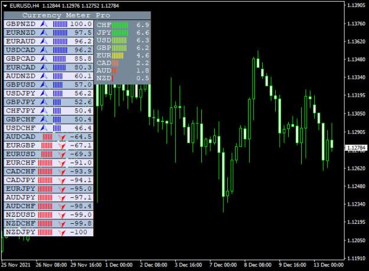Screen dimensions: 369x271
Task: Click the current price tag 1.12784
Action: (x=356, y=148)
